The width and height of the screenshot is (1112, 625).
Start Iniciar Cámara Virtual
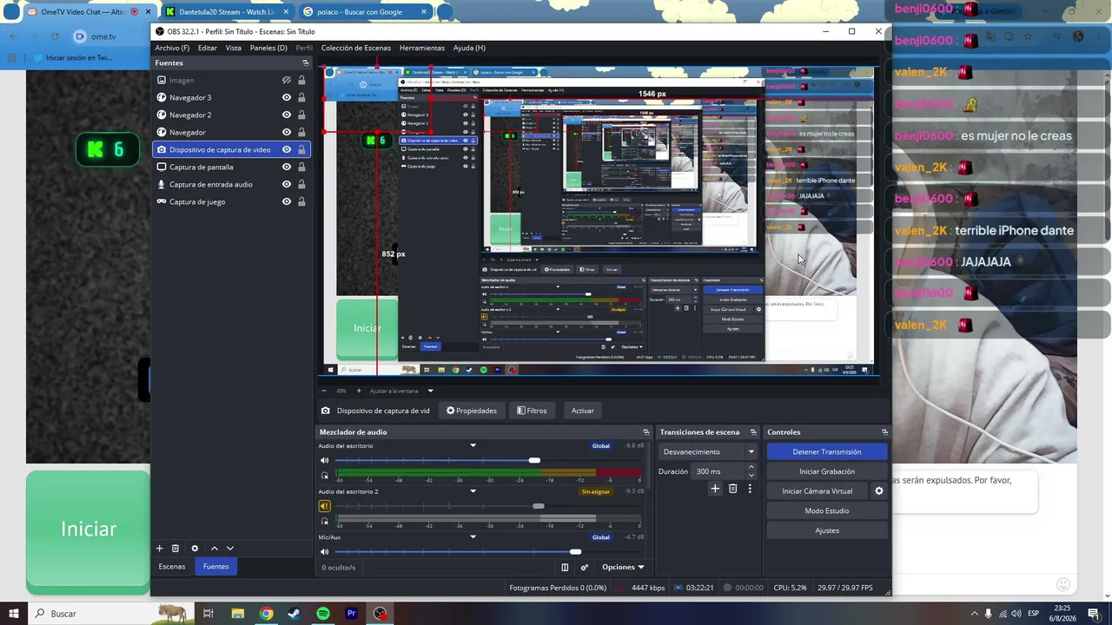[x=817, y=491]
